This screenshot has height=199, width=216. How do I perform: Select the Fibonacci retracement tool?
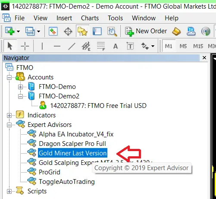(x=101, y=46)
